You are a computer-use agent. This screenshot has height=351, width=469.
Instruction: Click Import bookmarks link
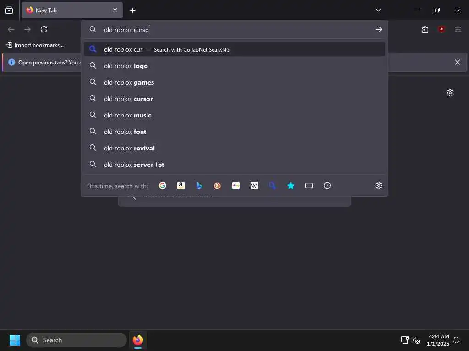pos(35,45)
